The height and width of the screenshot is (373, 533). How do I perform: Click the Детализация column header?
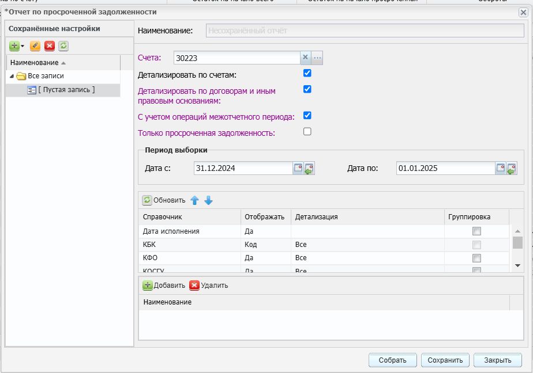367,217
